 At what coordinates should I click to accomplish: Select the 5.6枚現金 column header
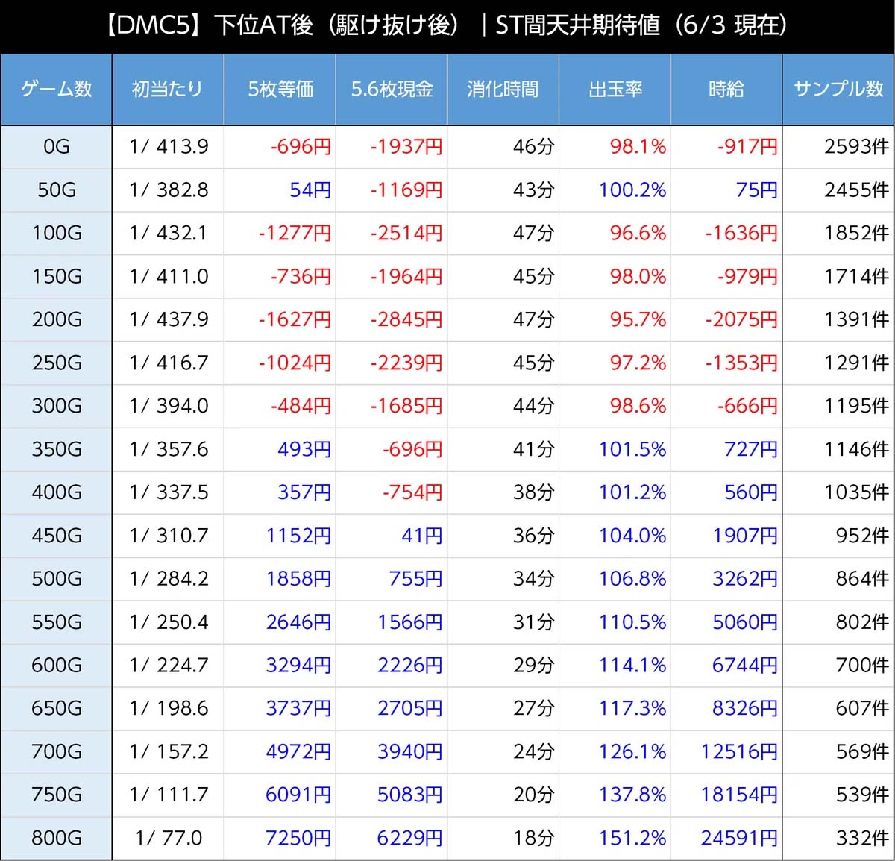[392, 90]
